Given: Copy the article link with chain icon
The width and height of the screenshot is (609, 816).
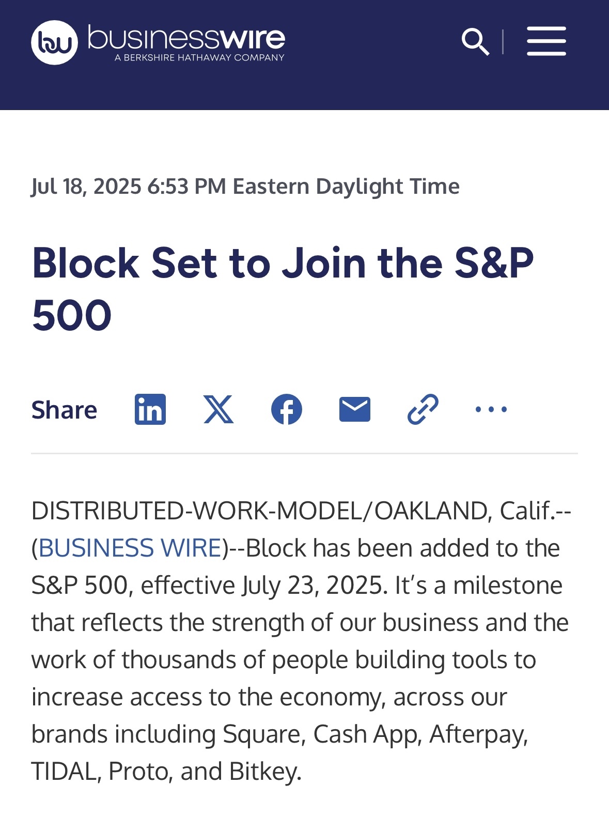Looking at the screenshot, I should [x=423, y=409].
